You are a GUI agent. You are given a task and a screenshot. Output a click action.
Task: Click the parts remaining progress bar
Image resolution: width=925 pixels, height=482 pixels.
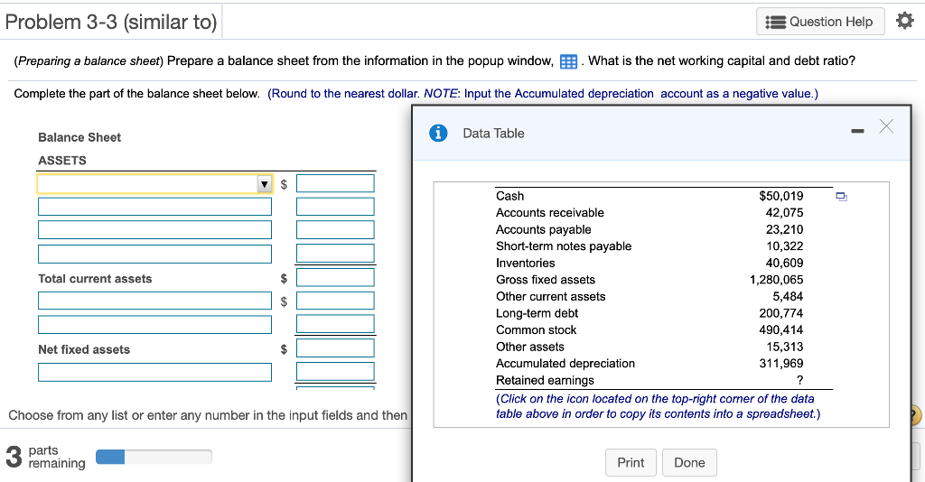click(x=154, y=457)
